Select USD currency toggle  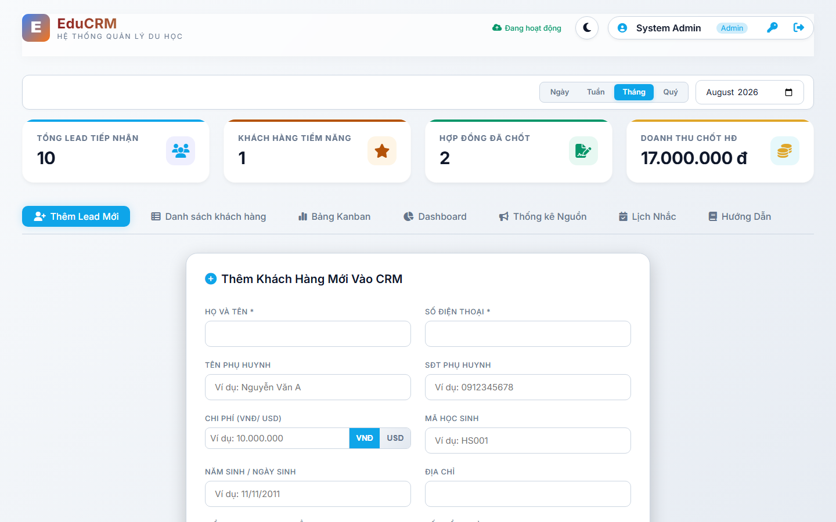(x=395, y=438)
